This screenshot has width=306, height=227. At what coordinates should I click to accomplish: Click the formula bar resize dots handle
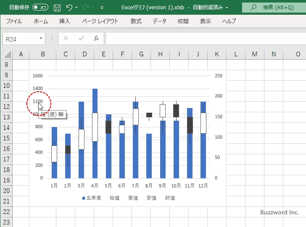click(52, 38)
